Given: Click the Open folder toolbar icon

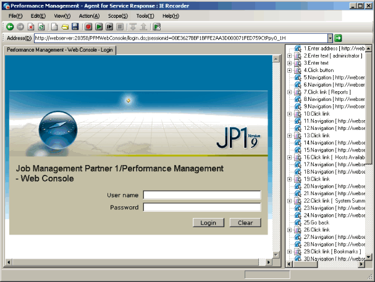Looking at the screenshot, I should point(65,26).
